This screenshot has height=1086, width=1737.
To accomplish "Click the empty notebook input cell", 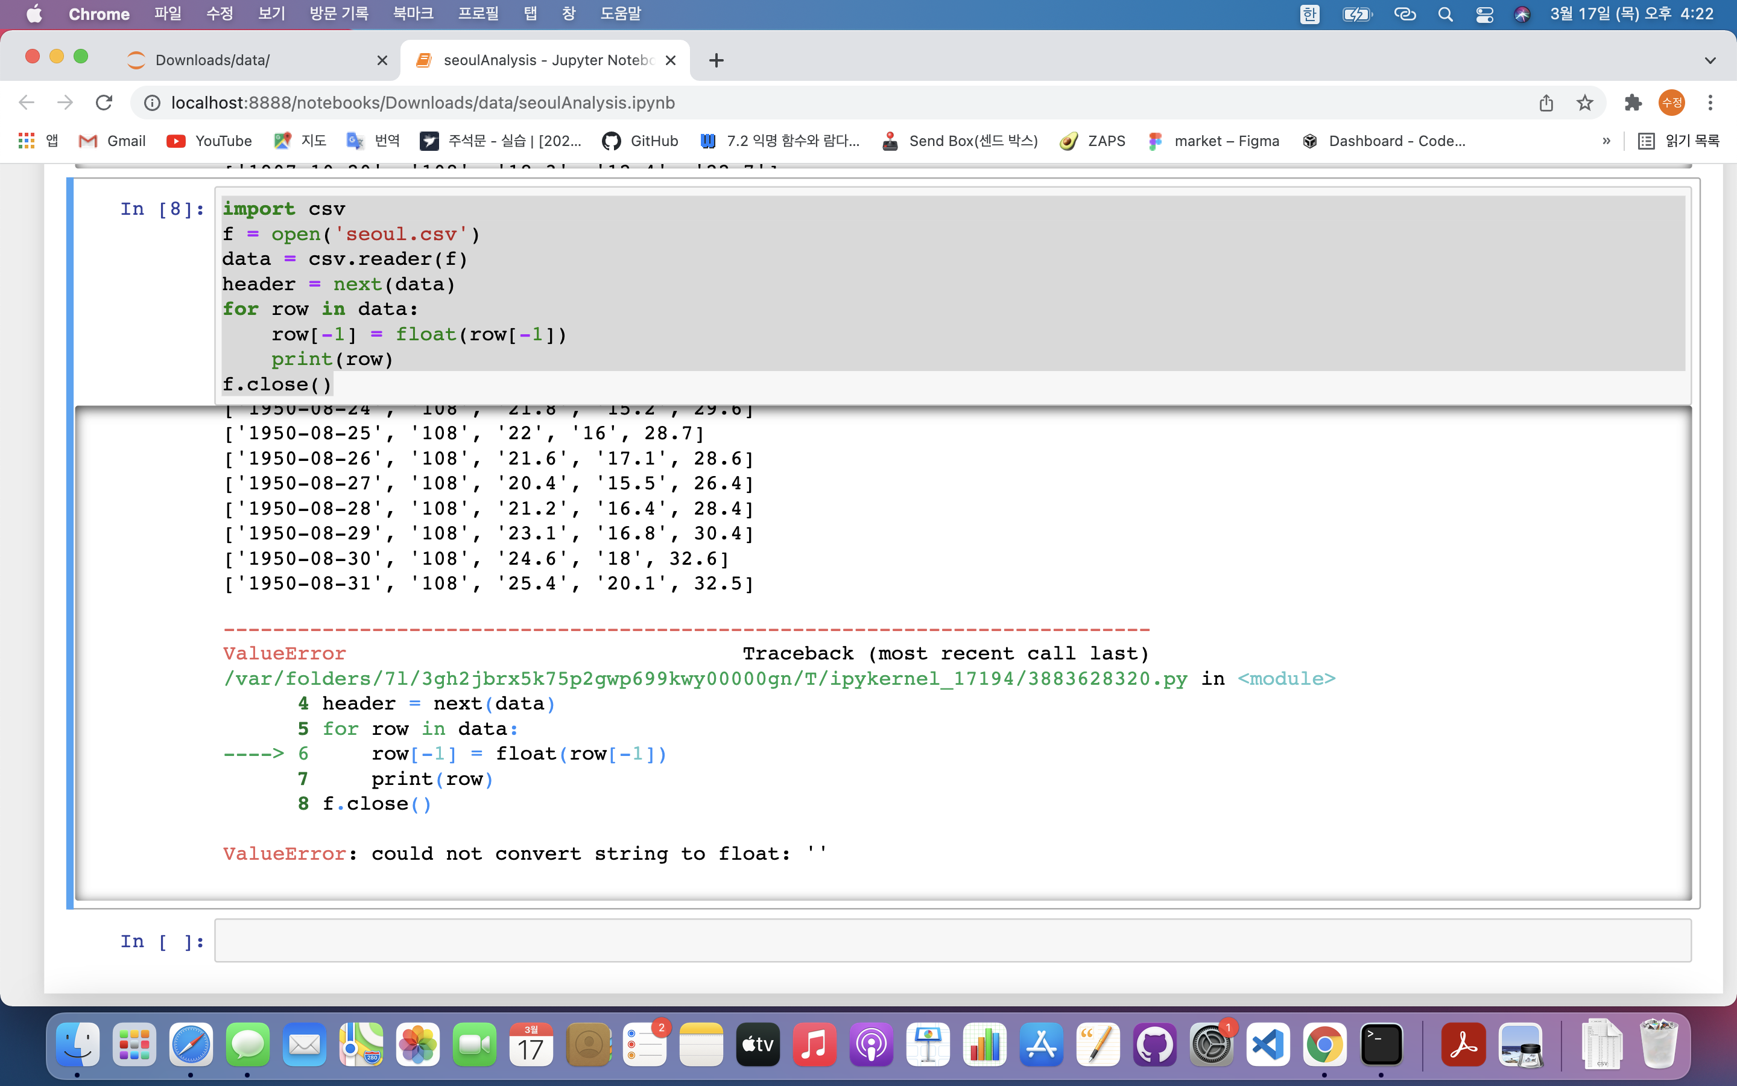I will click(x=952, y=940).
